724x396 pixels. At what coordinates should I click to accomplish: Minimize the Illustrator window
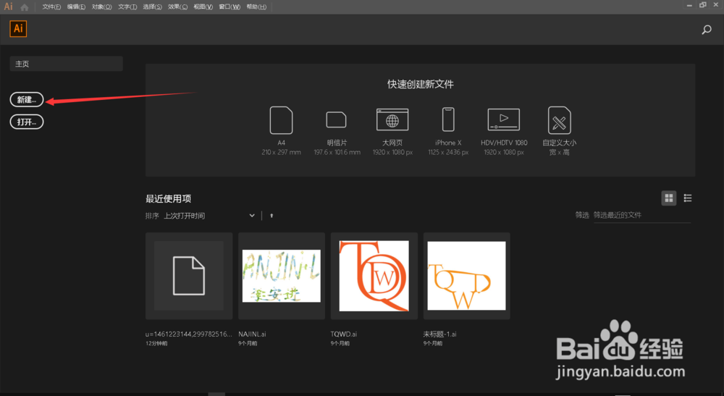[689, 5]
